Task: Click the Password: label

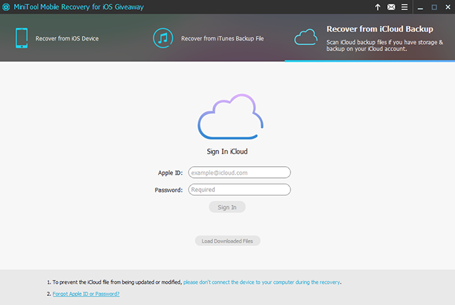Action: click(x=169, y=190)
